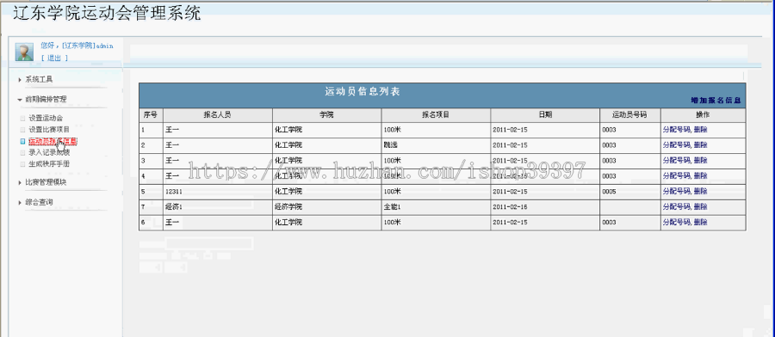This screenshot has width=775, height=337.
Task: Click the athlete name 经济1
Action: [174, 206]
